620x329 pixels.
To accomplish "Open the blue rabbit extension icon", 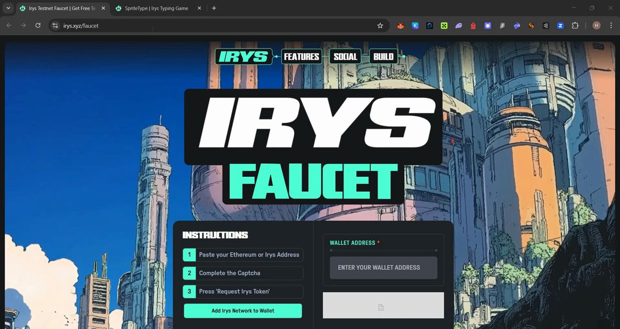I will click(x=517, y=25).
